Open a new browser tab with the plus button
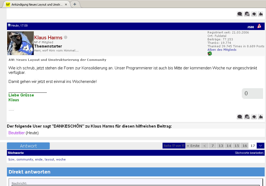266x186 pixels. [x=75, y=4]
